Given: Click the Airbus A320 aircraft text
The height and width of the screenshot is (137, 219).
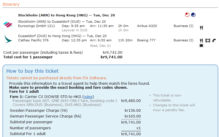Looking at the screenshot, I should 147,26.
